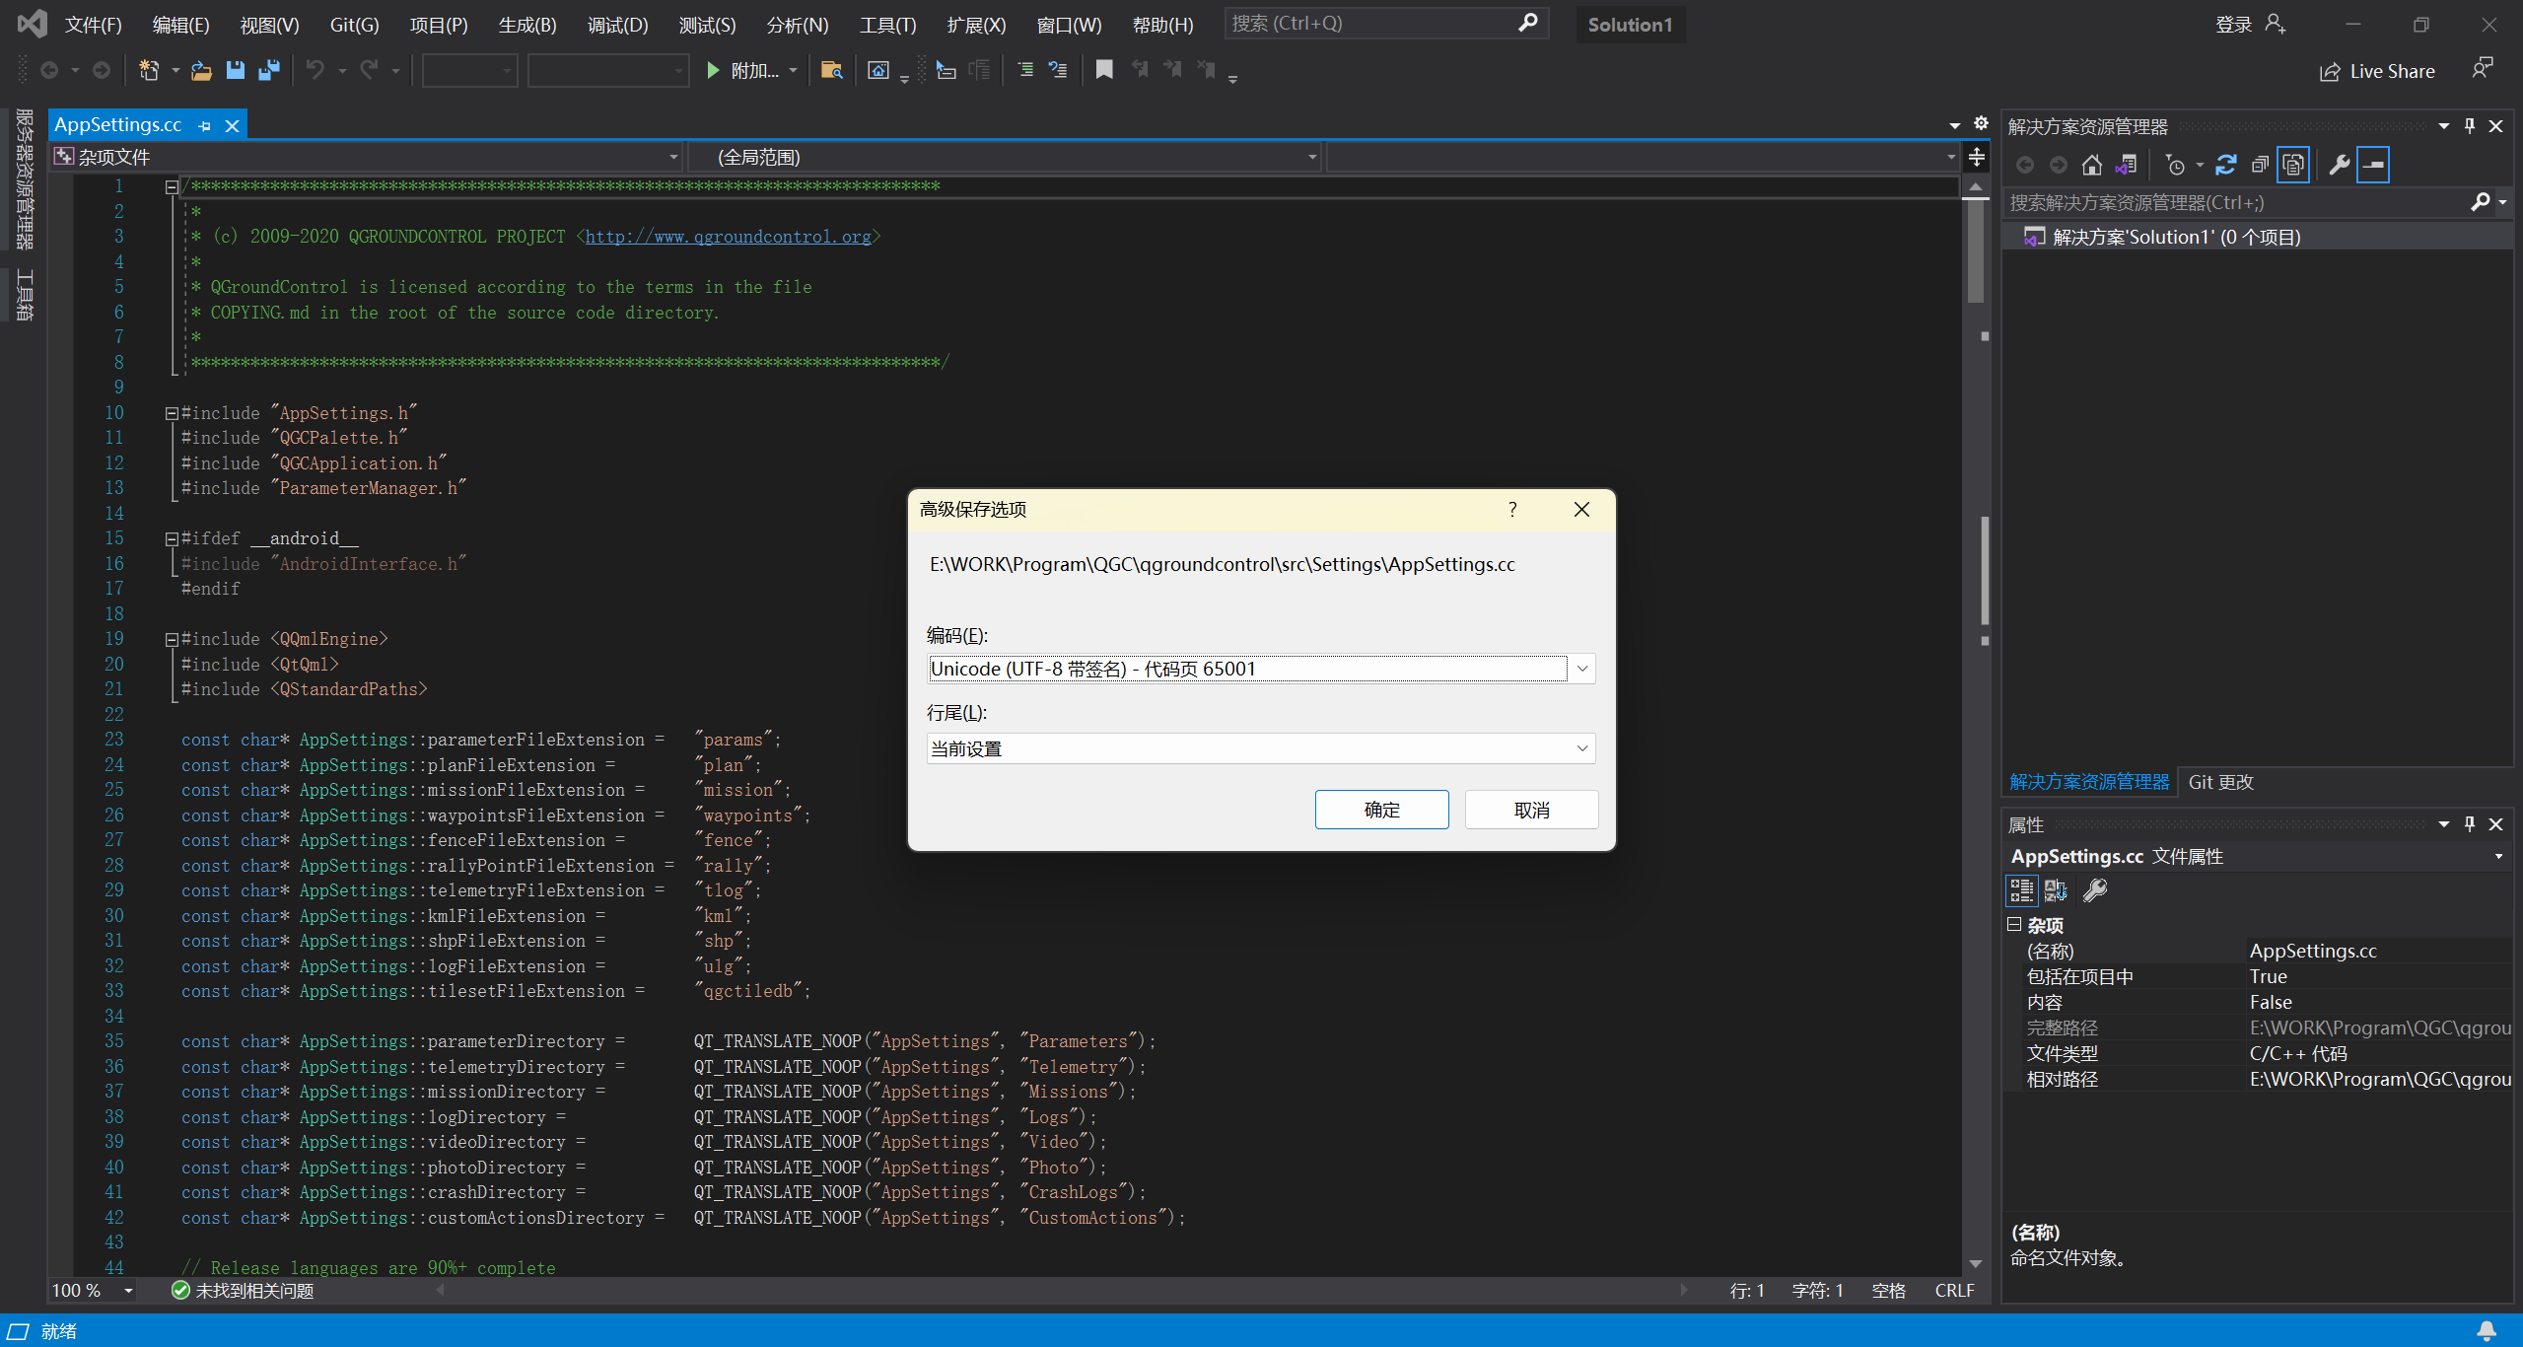Click Alphabetical sort icon in Properties panel
This screenshot has width=2523, height=1347.
point(2056,890)
